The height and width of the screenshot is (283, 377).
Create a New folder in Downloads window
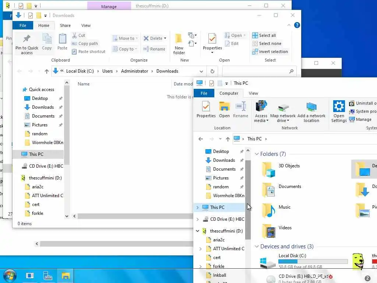[x=179, y=44]
